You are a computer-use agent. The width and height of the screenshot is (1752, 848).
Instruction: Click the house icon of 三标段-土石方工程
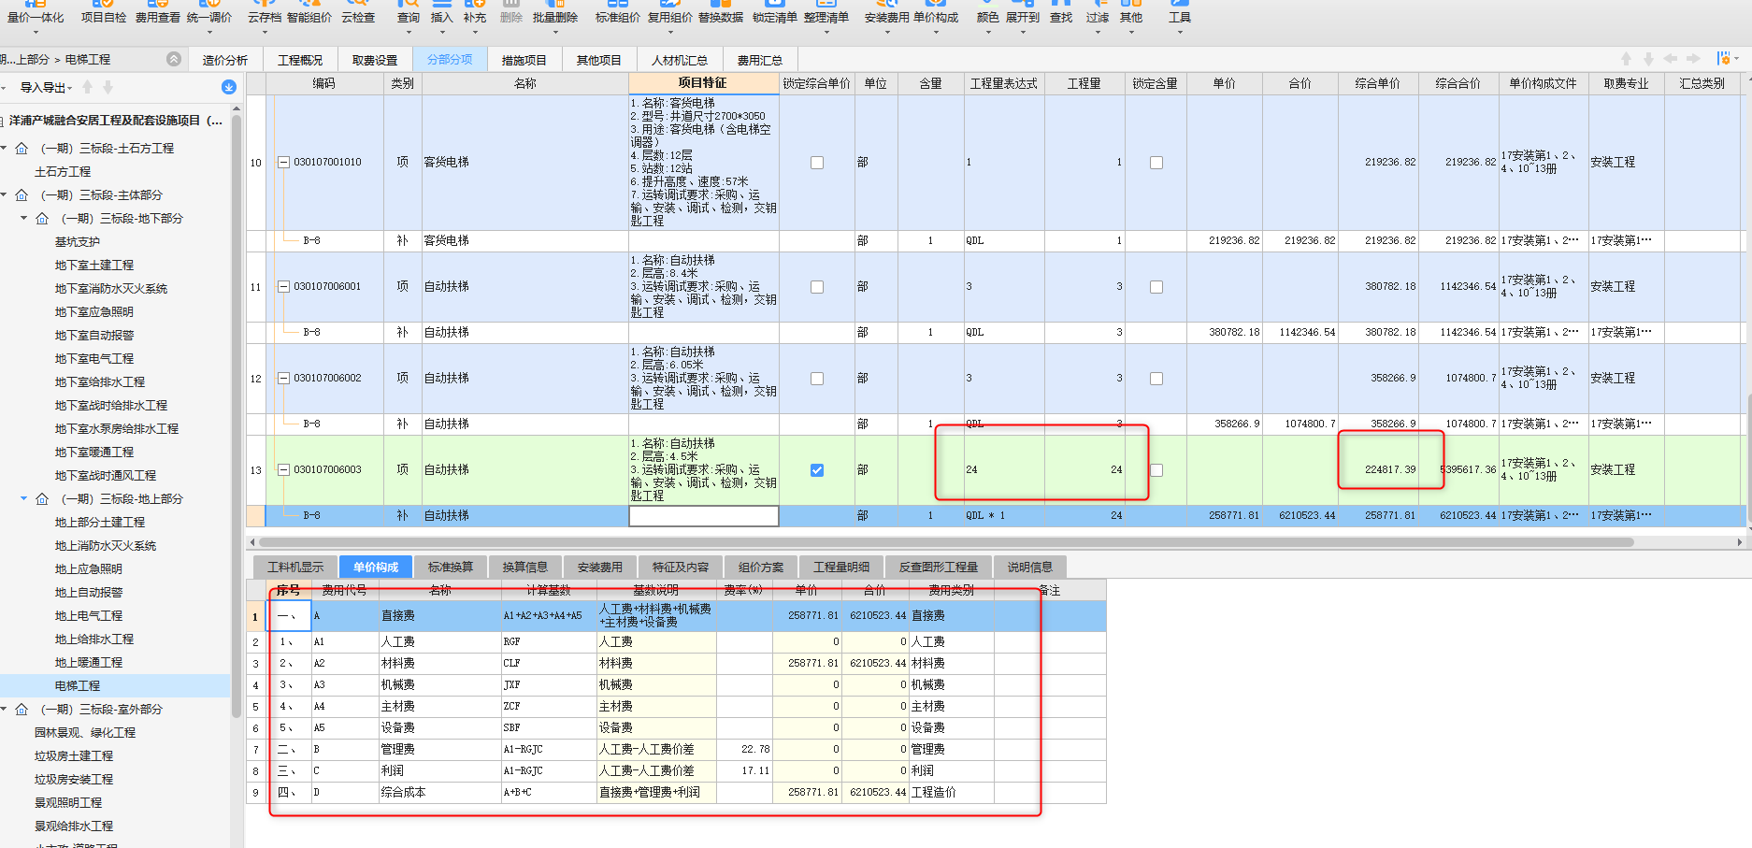22,148
